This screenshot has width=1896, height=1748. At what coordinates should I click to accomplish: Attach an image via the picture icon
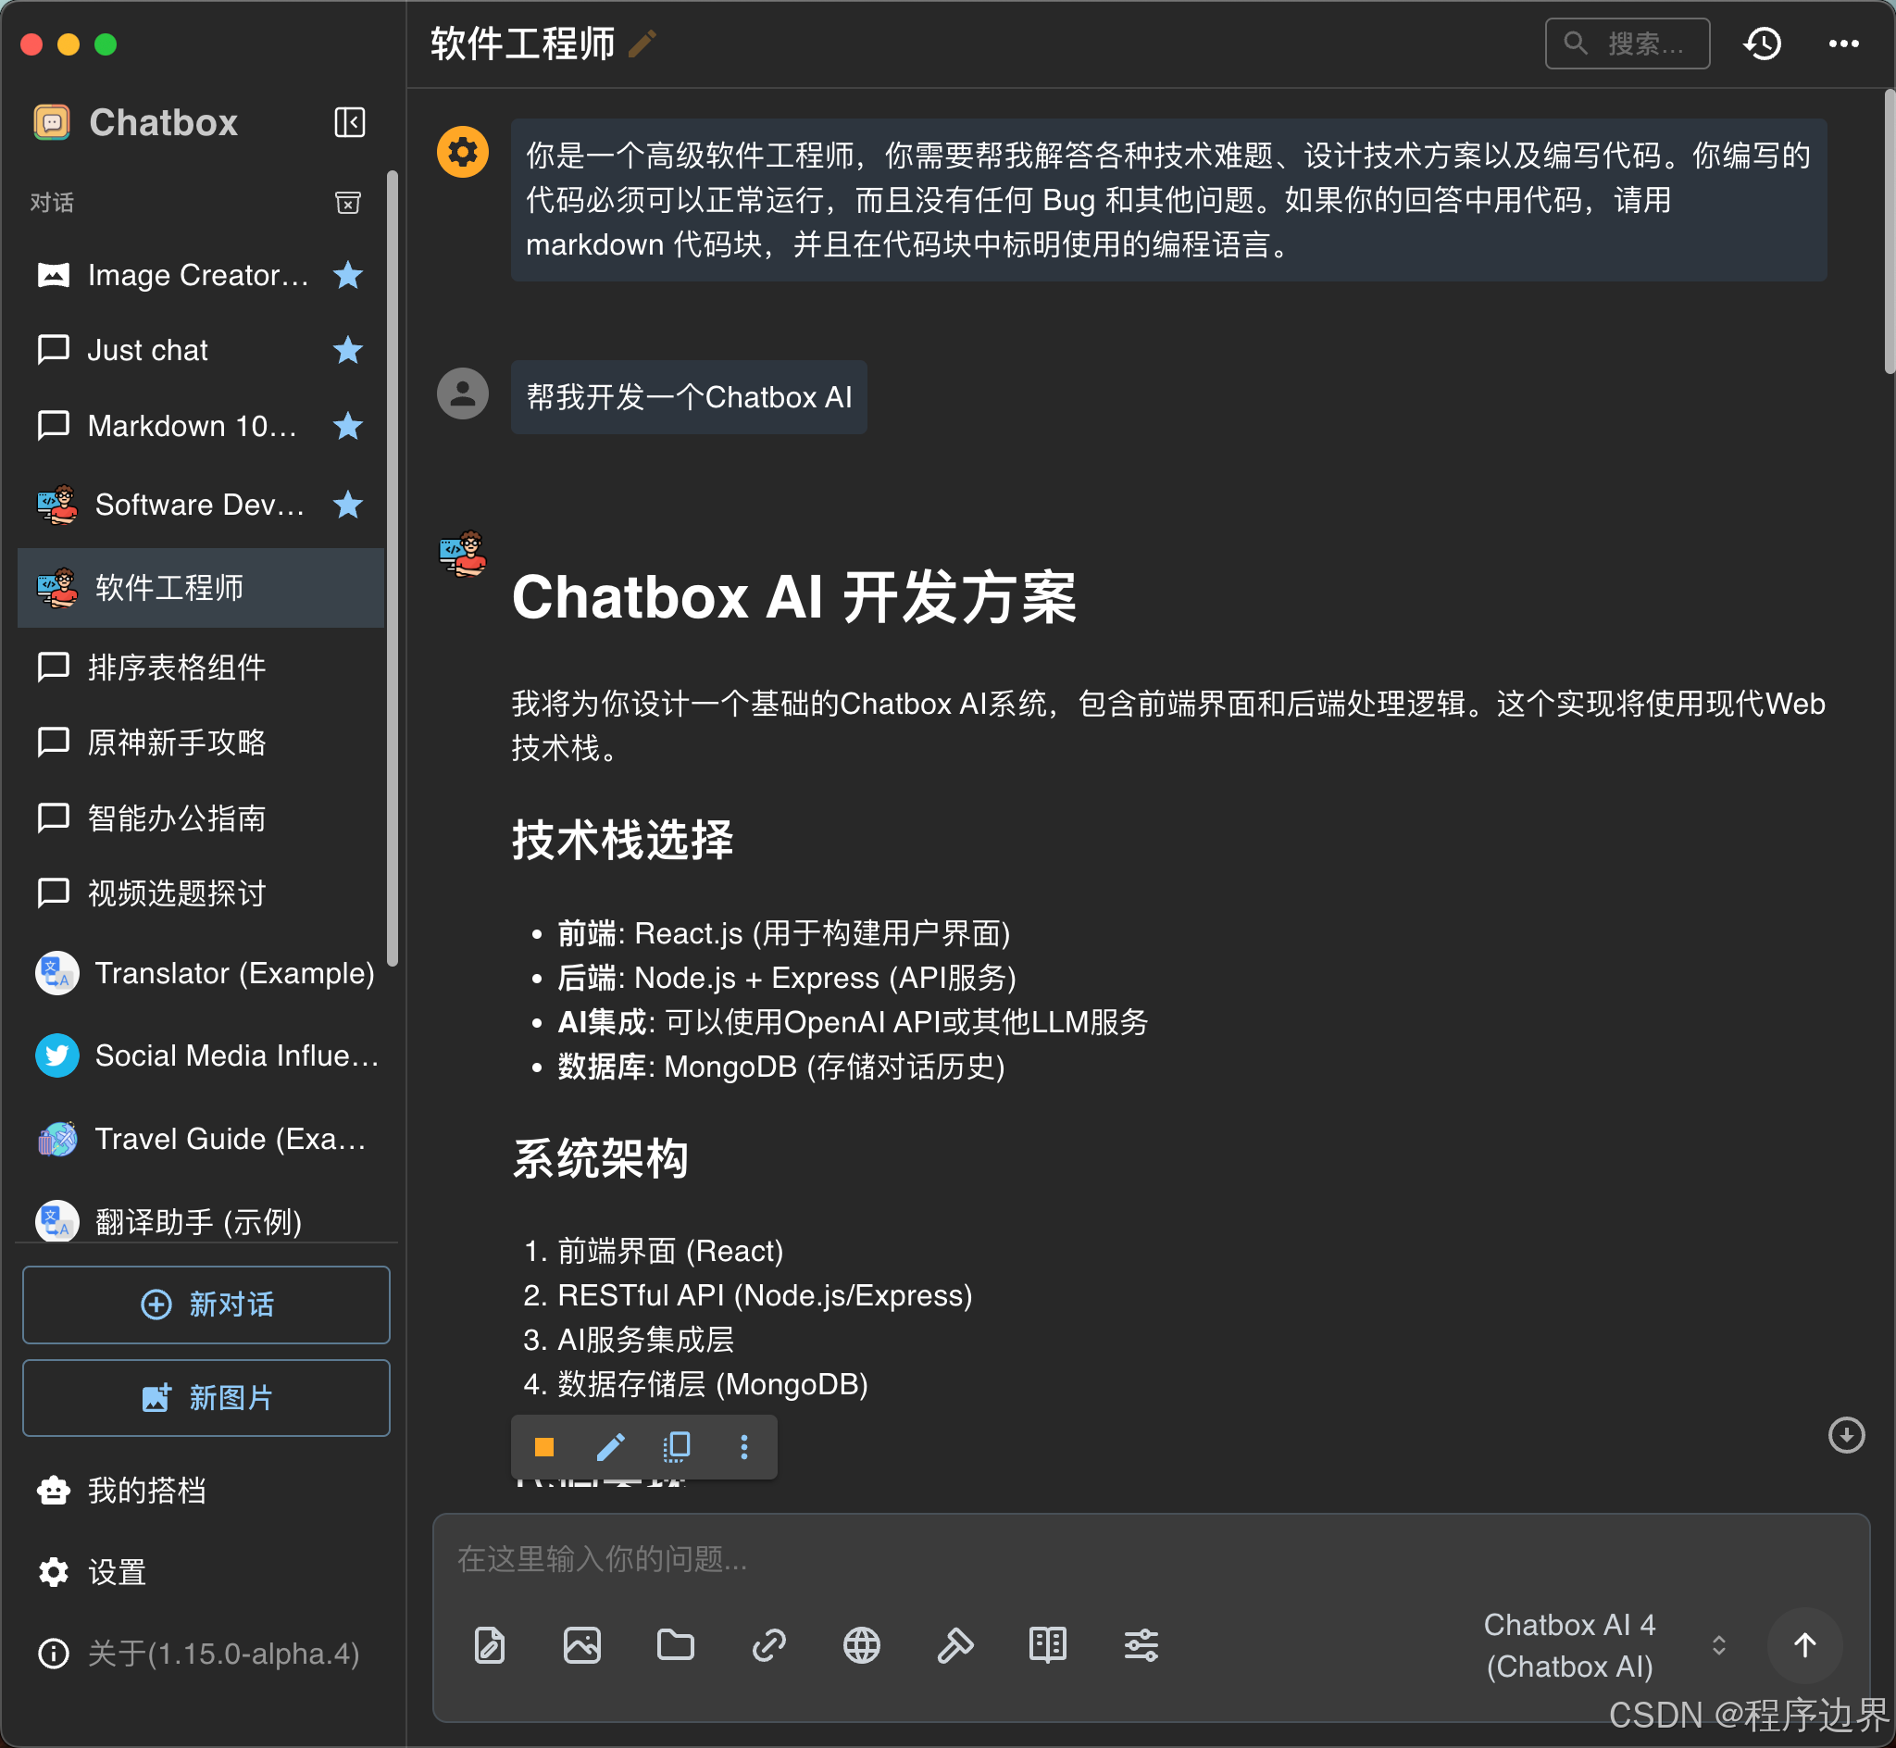coord(581,1645)
